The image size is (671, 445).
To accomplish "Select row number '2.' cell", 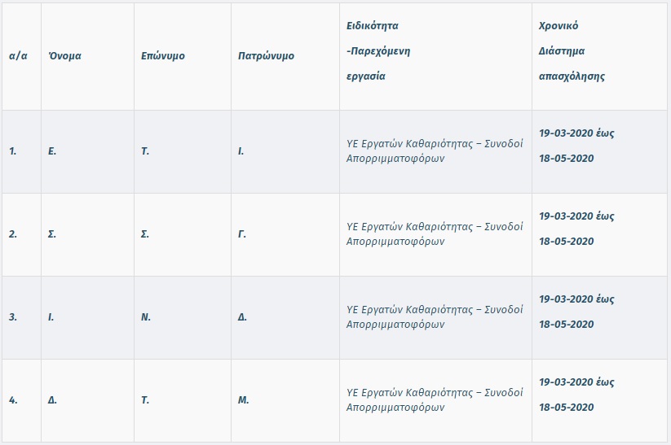I will click(13, 234).
